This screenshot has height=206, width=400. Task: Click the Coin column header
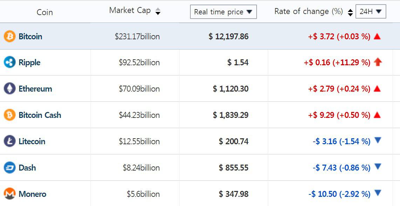pos(45,12)
